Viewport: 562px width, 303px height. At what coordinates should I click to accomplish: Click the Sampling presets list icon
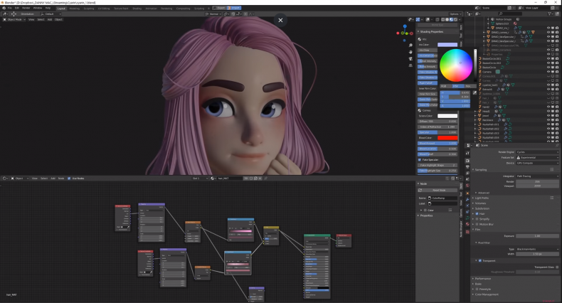click(x=552, y=169)
